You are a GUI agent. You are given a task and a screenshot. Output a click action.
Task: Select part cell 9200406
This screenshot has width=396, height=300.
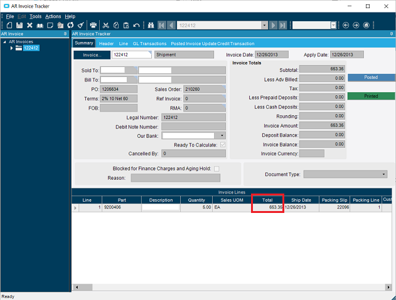(122, 207)
